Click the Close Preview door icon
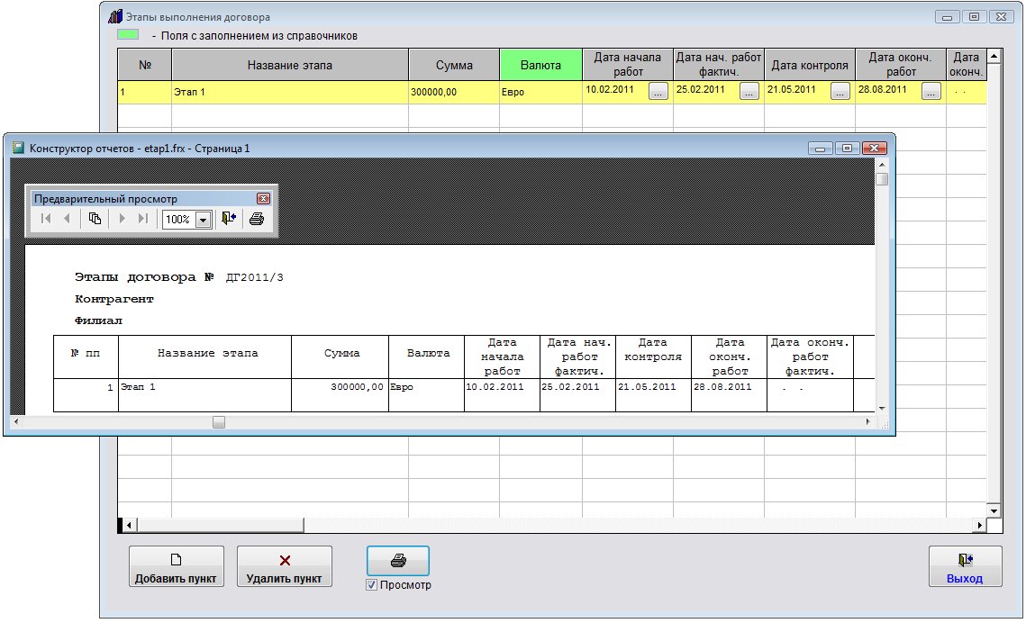 pos(229,219)
